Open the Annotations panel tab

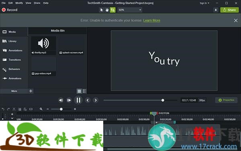click(x=12, y=50)
